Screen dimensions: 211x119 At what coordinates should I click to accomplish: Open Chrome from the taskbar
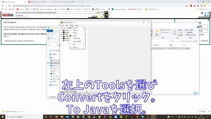[89, 117]
